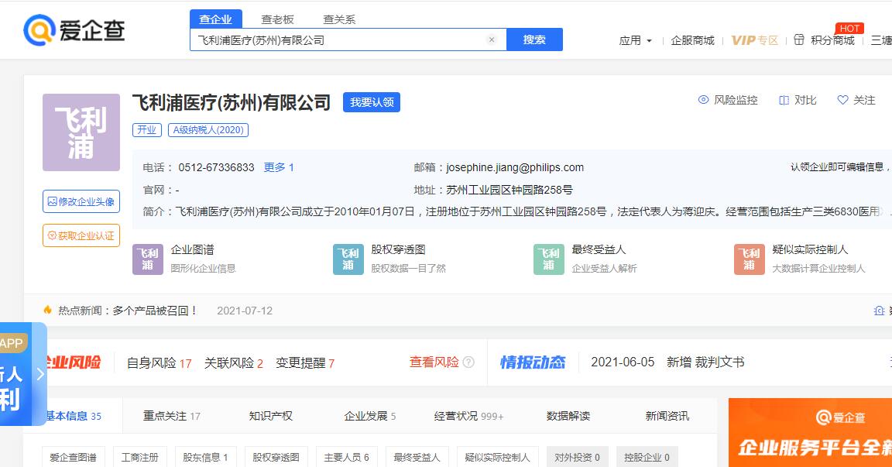
Task: Click the 关注 heart icon
Action: click(x=842, y=100)
